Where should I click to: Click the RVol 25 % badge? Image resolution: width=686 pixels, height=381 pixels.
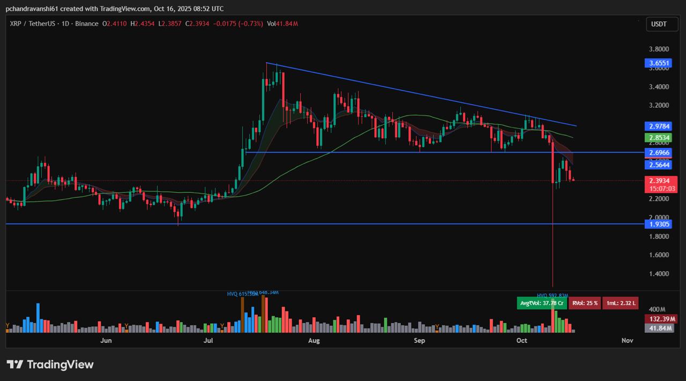(584, 303)
